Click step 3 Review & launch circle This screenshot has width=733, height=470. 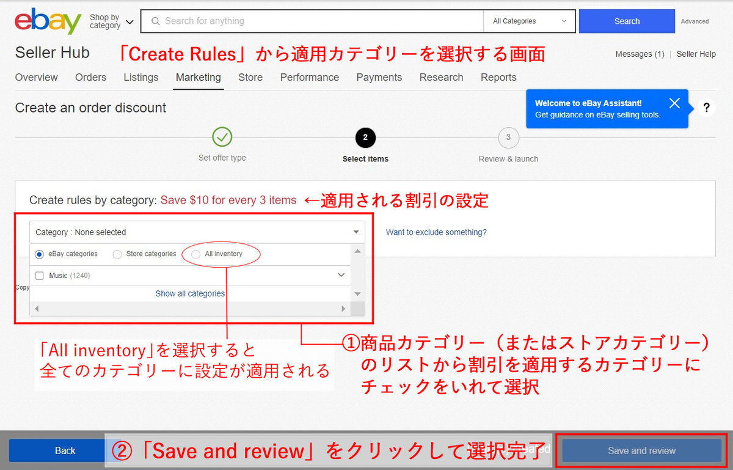click(508, 138)
